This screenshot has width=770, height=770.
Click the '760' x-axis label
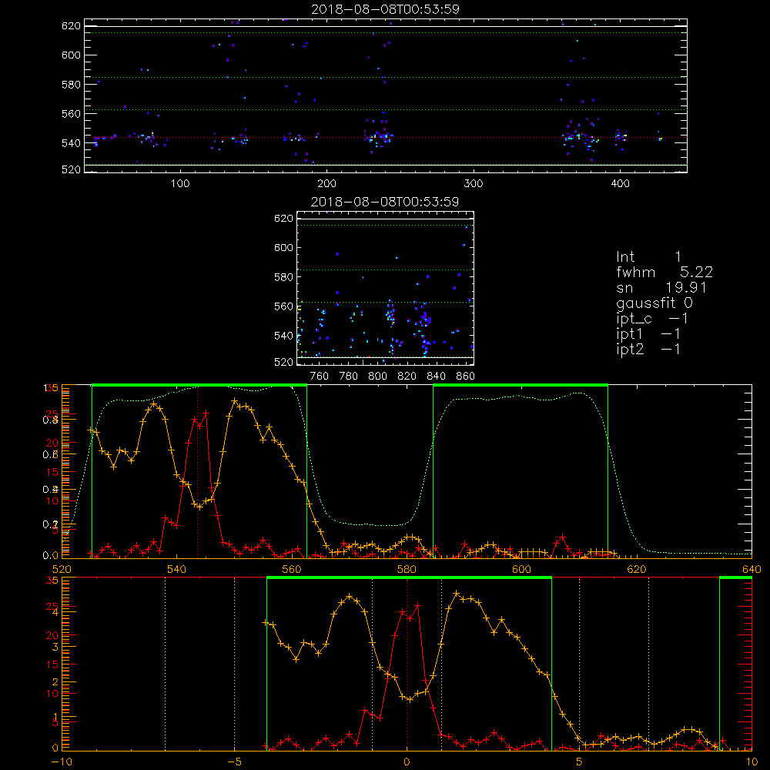click(320, 377)
